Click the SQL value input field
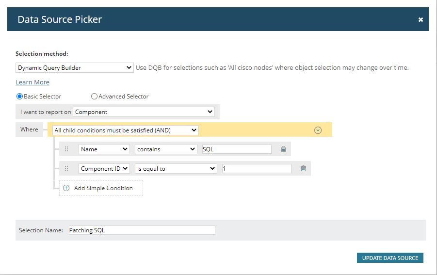This screenshot has width=437, height=275. pyautogui.click(x=237, y=149)
